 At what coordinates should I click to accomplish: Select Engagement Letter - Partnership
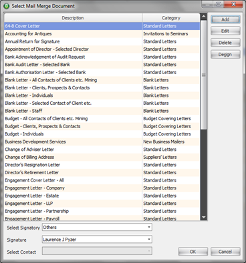[x=102, y=211]
